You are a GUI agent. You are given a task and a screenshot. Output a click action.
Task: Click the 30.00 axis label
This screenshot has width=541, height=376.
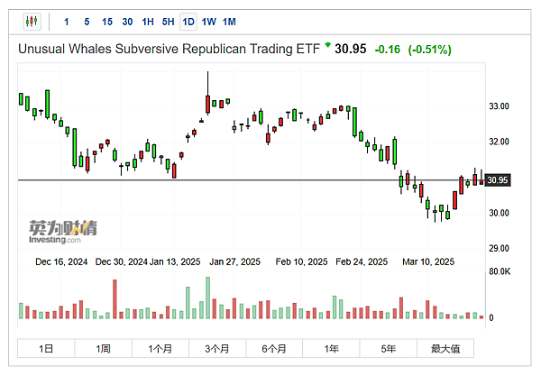point(499,213)
